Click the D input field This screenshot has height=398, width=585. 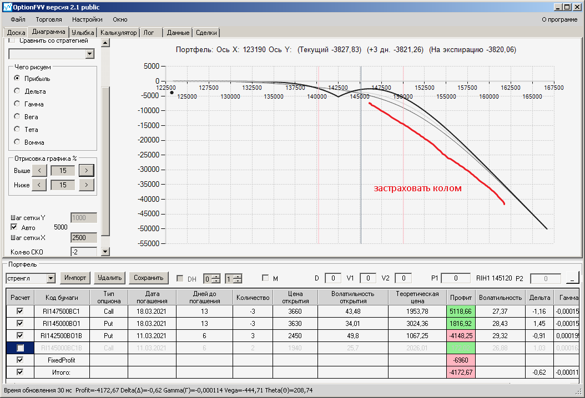tap(333, 278)
